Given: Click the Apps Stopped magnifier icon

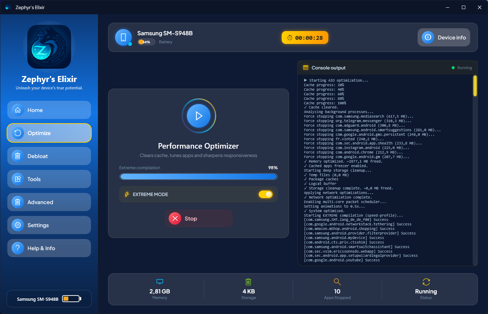Looking at the screenshot, I should click(337, 282).
